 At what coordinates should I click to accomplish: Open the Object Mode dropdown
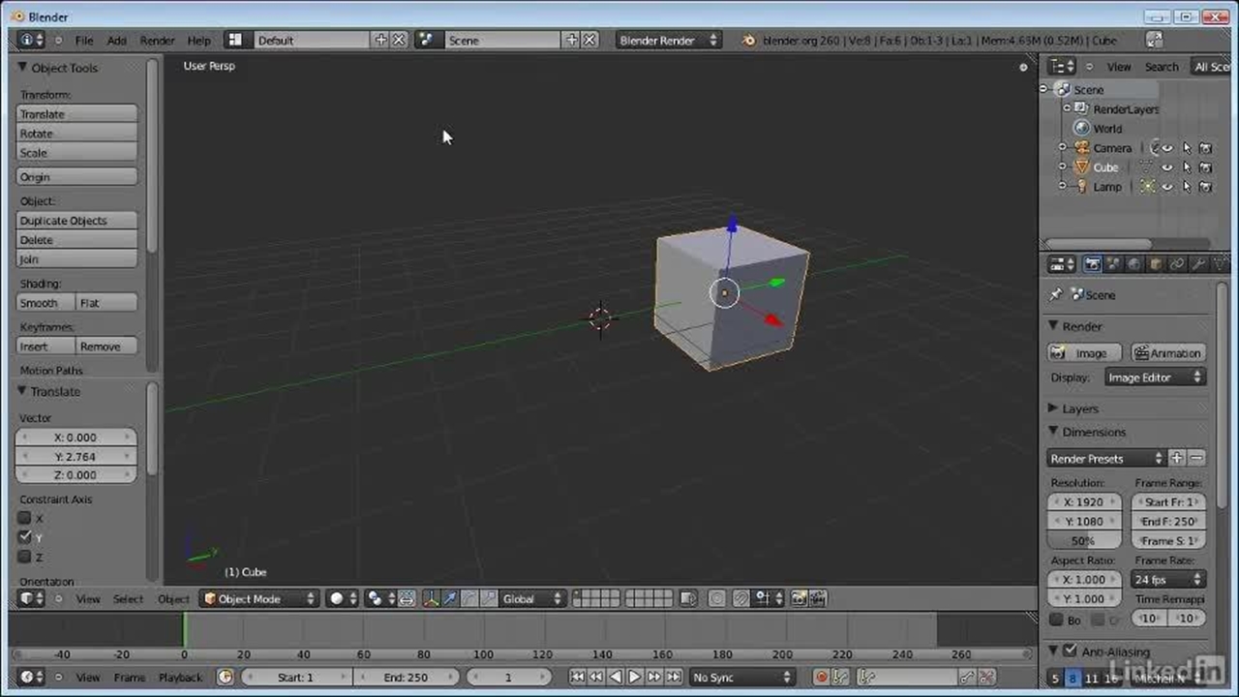258,599
